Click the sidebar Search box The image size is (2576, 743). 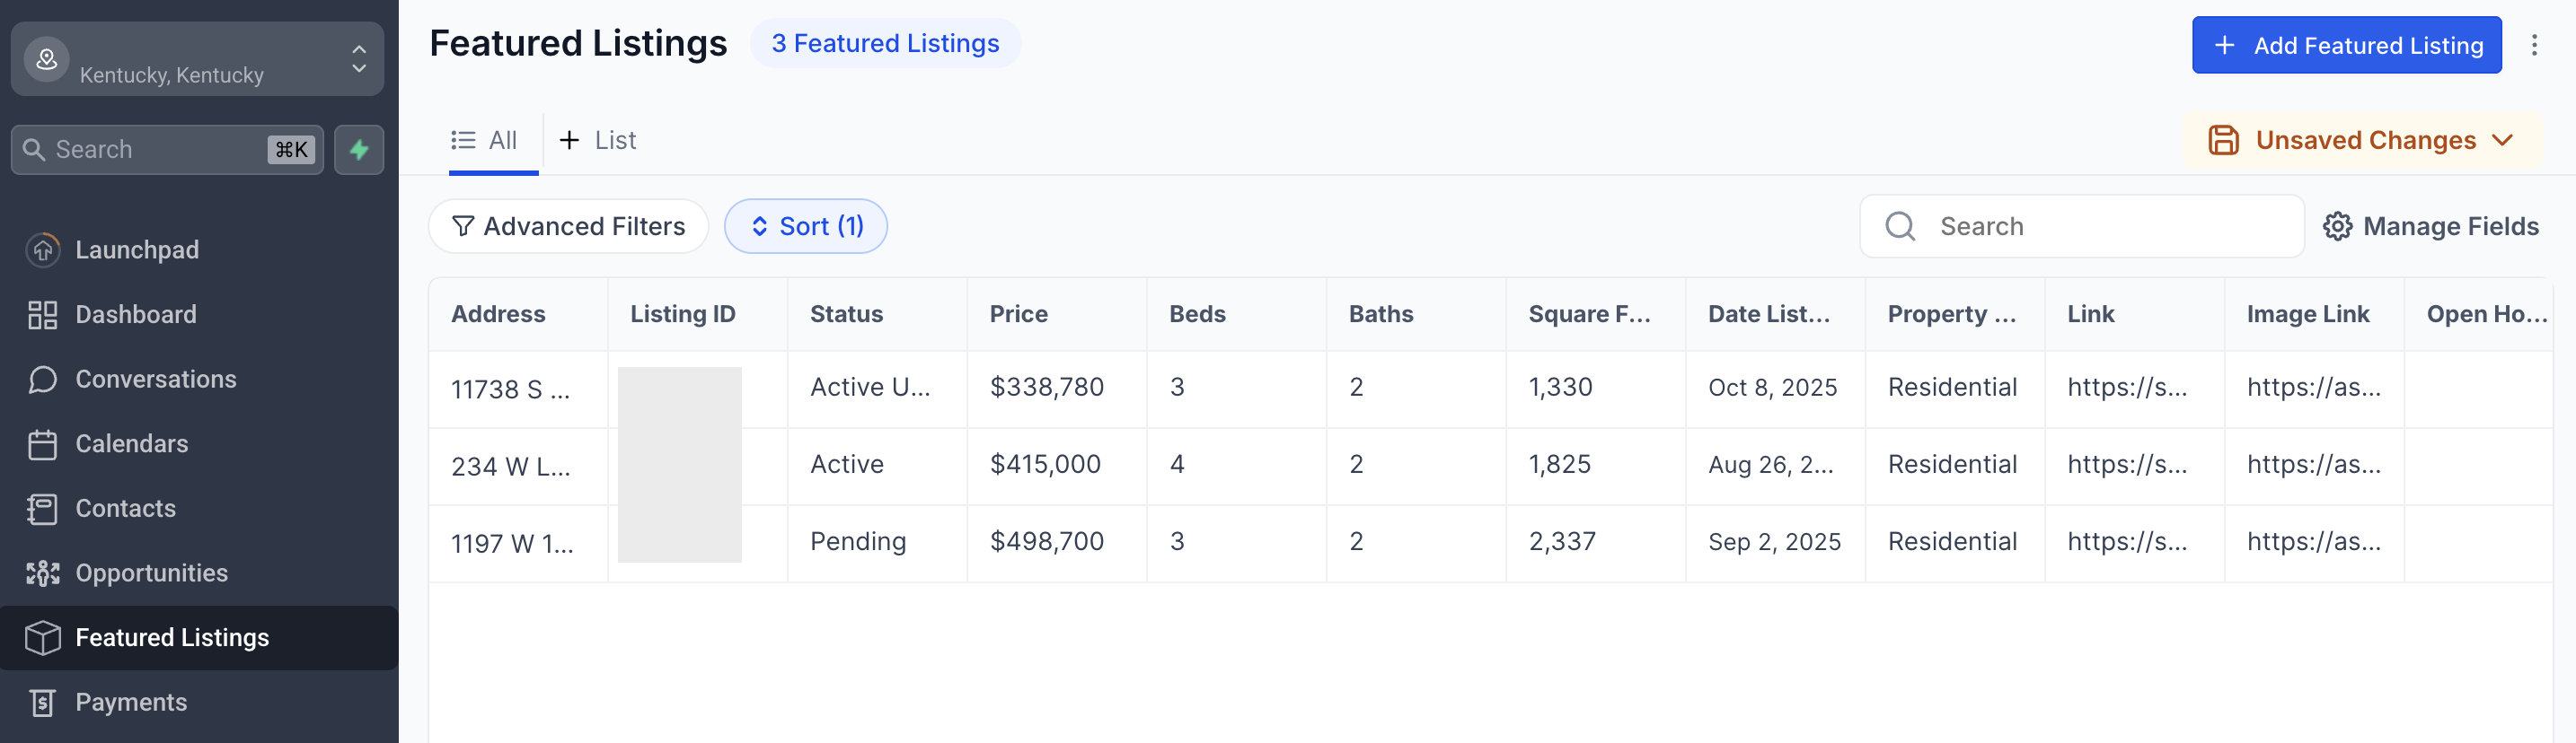tap(160, 150)
